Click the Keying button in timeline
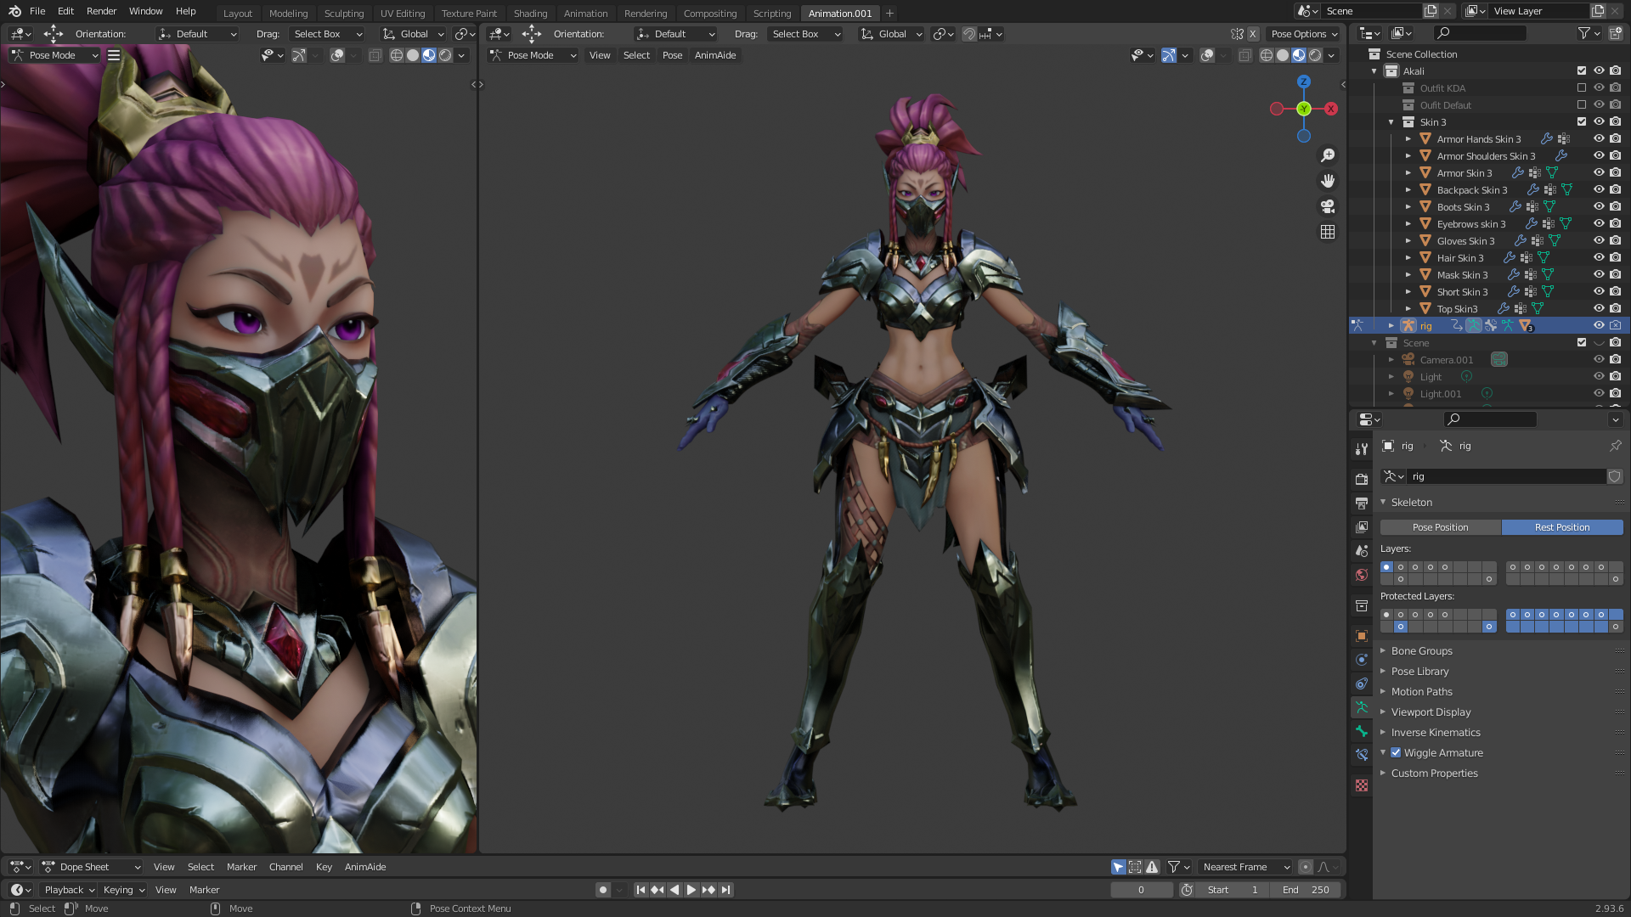The image size is (1631, 917). point(123,890)
